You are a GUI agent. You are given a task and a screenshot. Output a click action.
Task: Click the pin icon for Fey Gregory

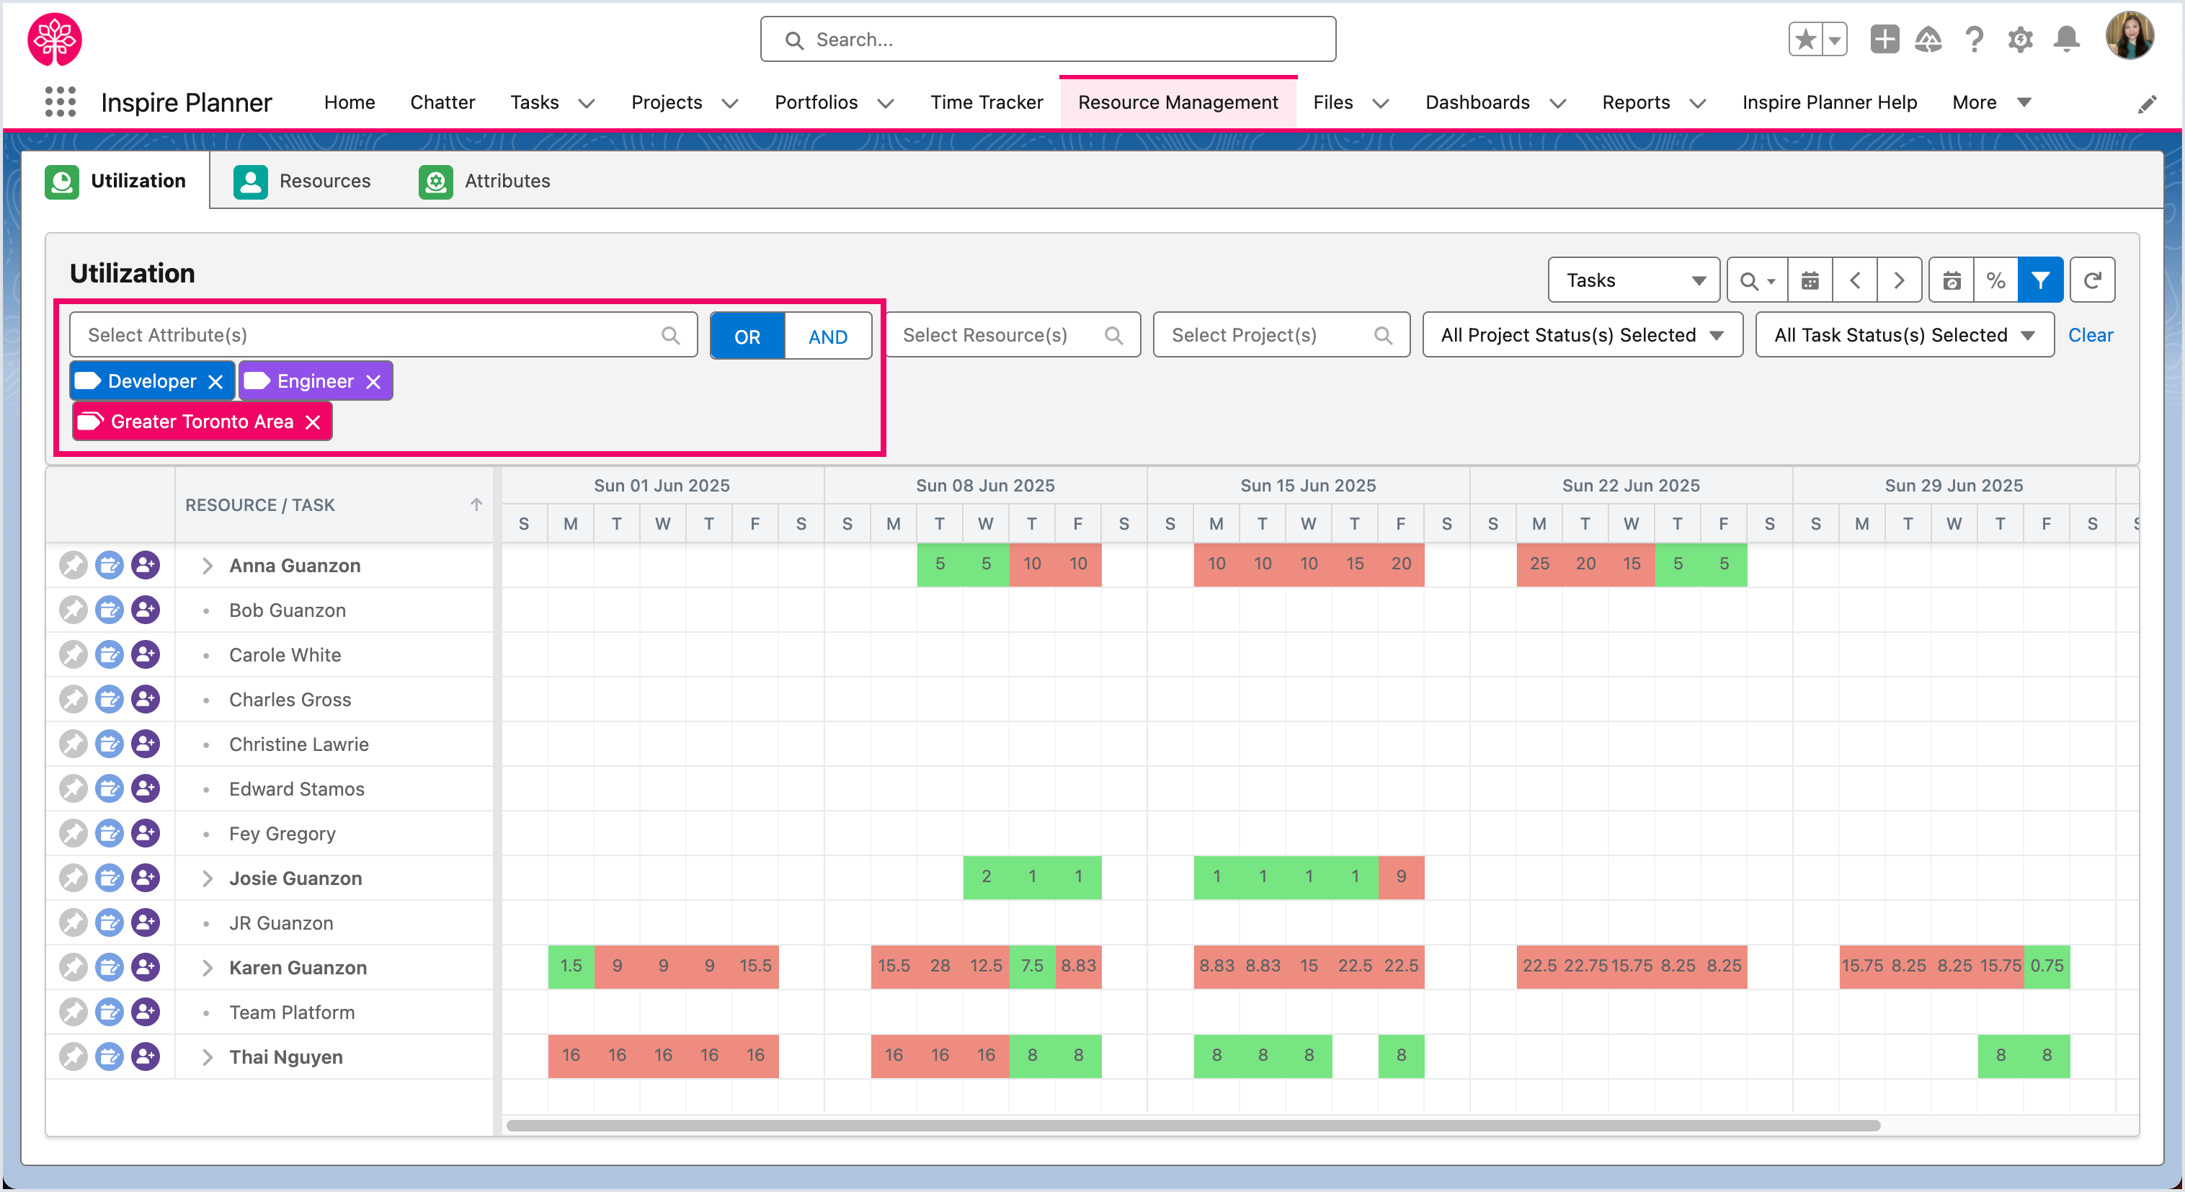pyautogui.click(x=73, y=833)
